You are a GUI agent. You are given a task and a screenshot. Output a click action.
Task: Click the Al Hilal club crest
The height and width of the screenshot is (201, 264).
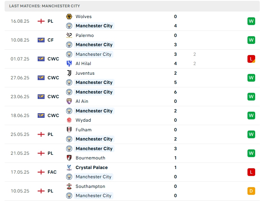[69, 64]
